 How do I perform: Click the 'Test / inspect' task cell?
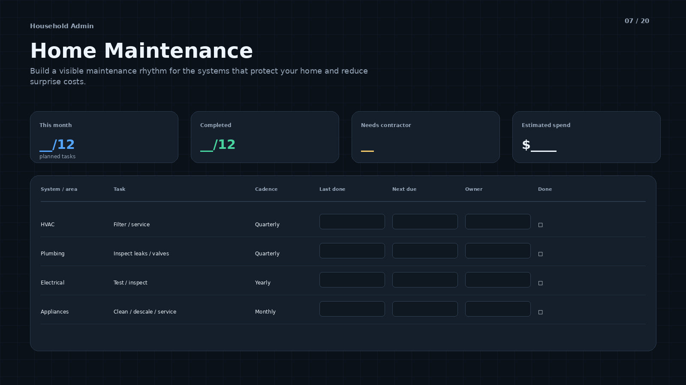(130, 283)
